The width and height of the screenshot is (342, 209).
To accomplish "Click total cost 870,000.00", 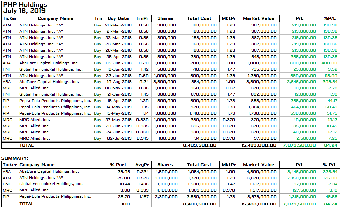I will pos(204,95).
